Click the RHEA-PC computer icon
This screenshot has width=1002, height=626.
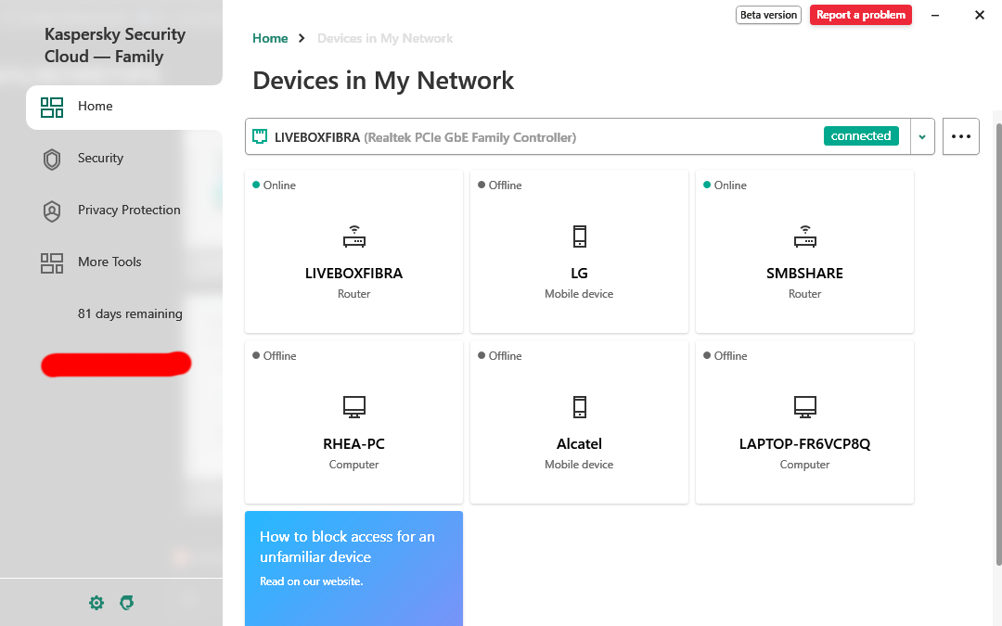[x=353, y=406]
